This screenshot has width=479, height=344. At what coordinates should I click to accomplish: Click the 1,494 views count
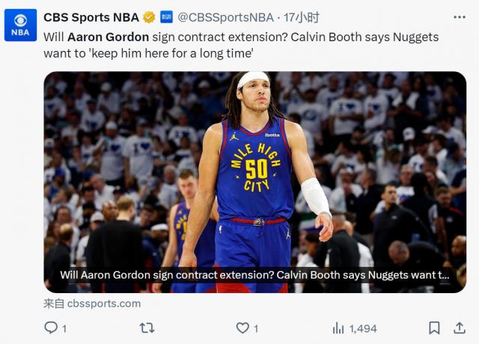click(363, 328)
